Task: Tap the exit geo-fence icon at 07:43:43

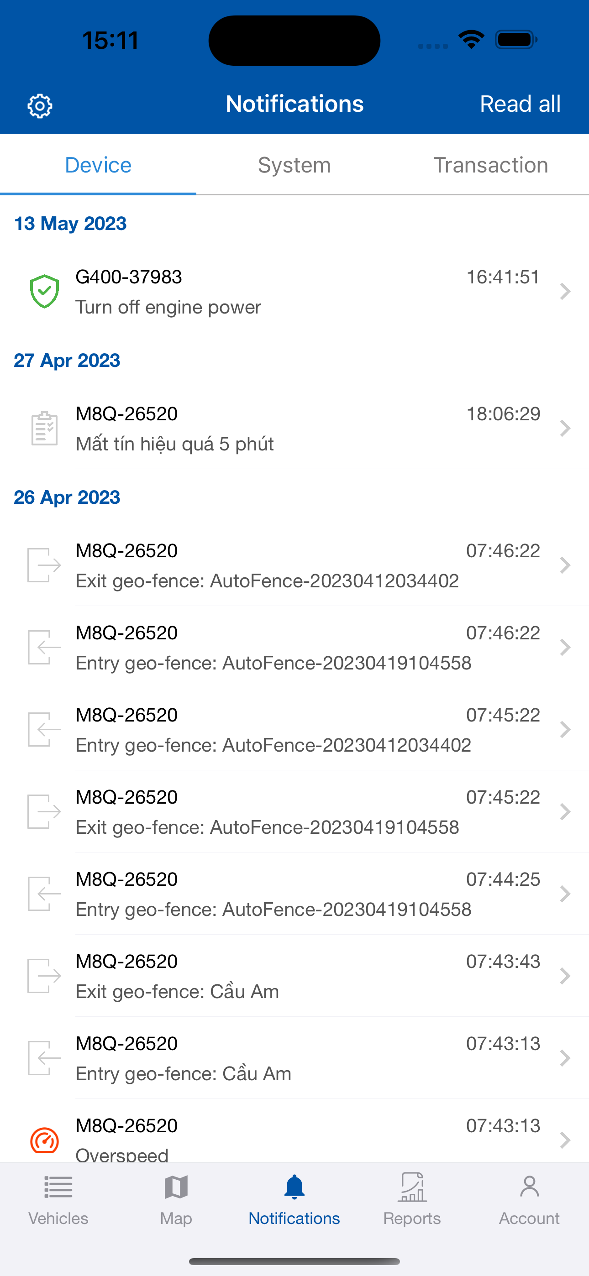Action: tap(45, 976)
